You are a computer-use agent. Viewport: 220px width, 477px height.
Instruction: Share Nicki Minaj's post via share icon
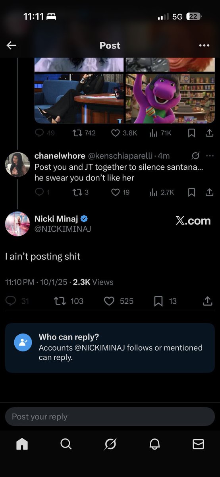(x=207, y=301)
